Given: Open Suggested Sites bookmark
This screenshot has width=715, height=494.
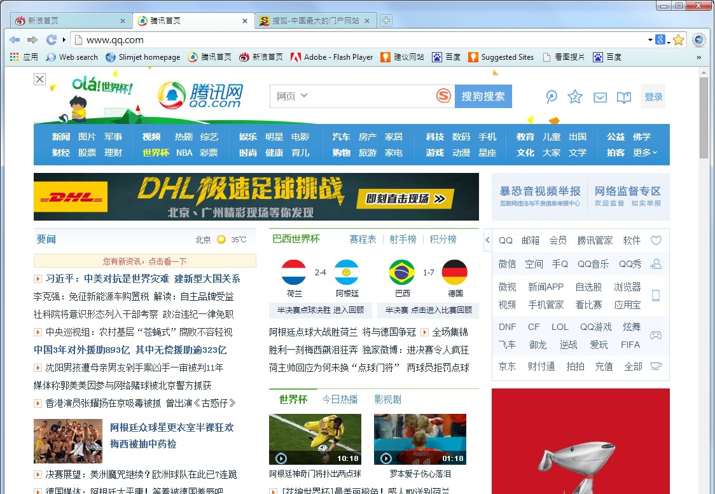Looking at the screenshot, I should point(501,57).
